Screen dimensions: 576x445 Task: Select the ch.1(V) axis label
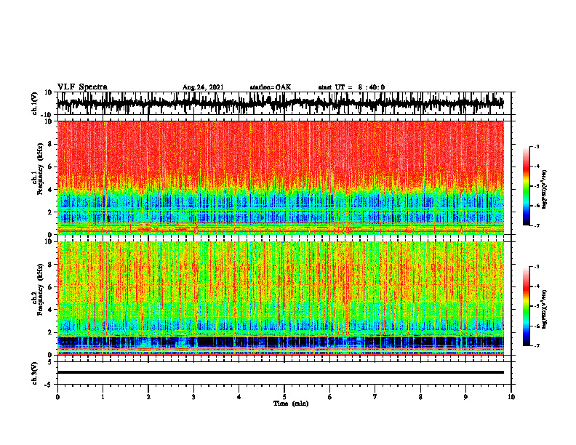34,103
